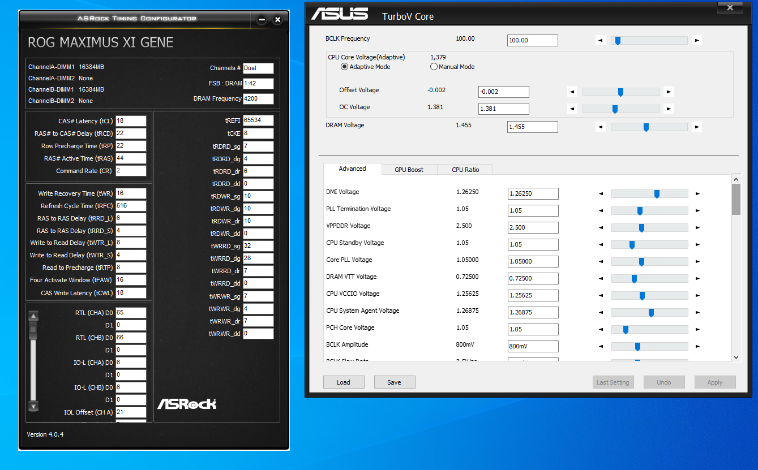Select Adaptive Mode radio button
Viewport: 758px width, 470px height.
click(x=344, y=67)
